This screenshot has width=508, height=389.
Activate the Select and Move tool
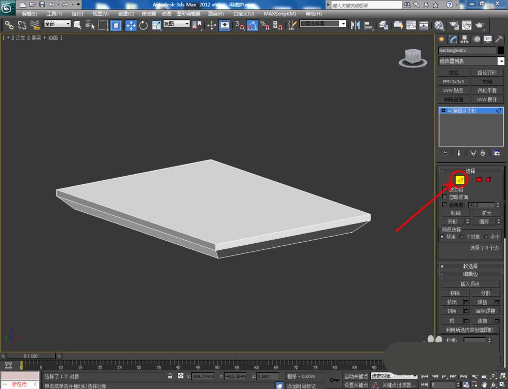[x=131, y=25]
